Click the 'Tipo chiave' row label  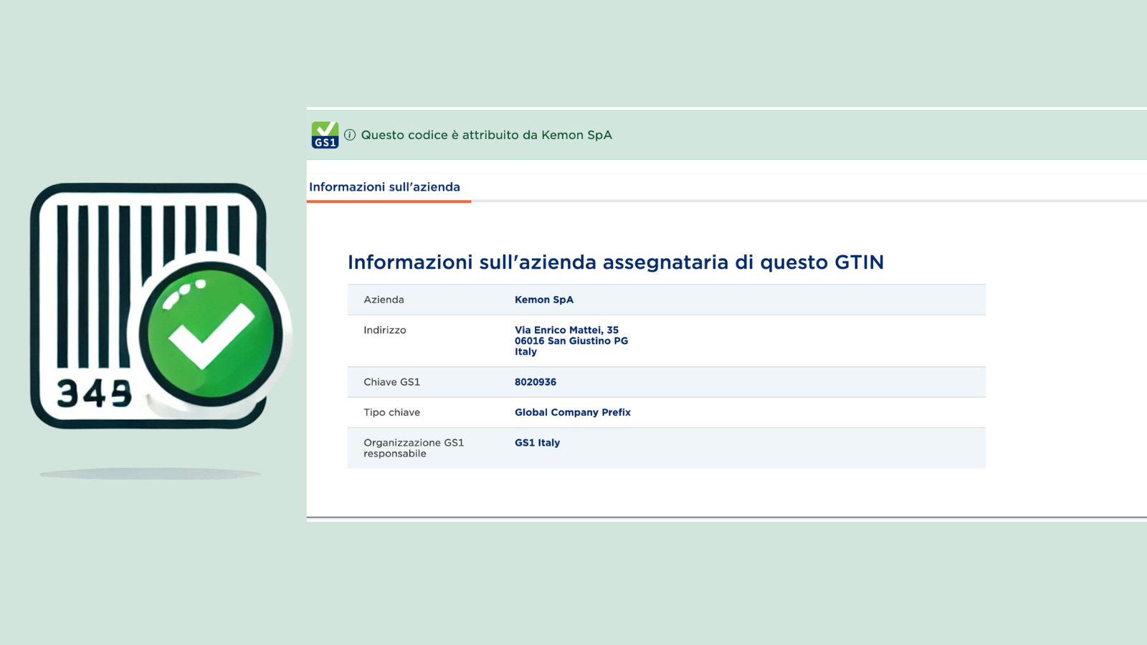click(x=391, y=413)
